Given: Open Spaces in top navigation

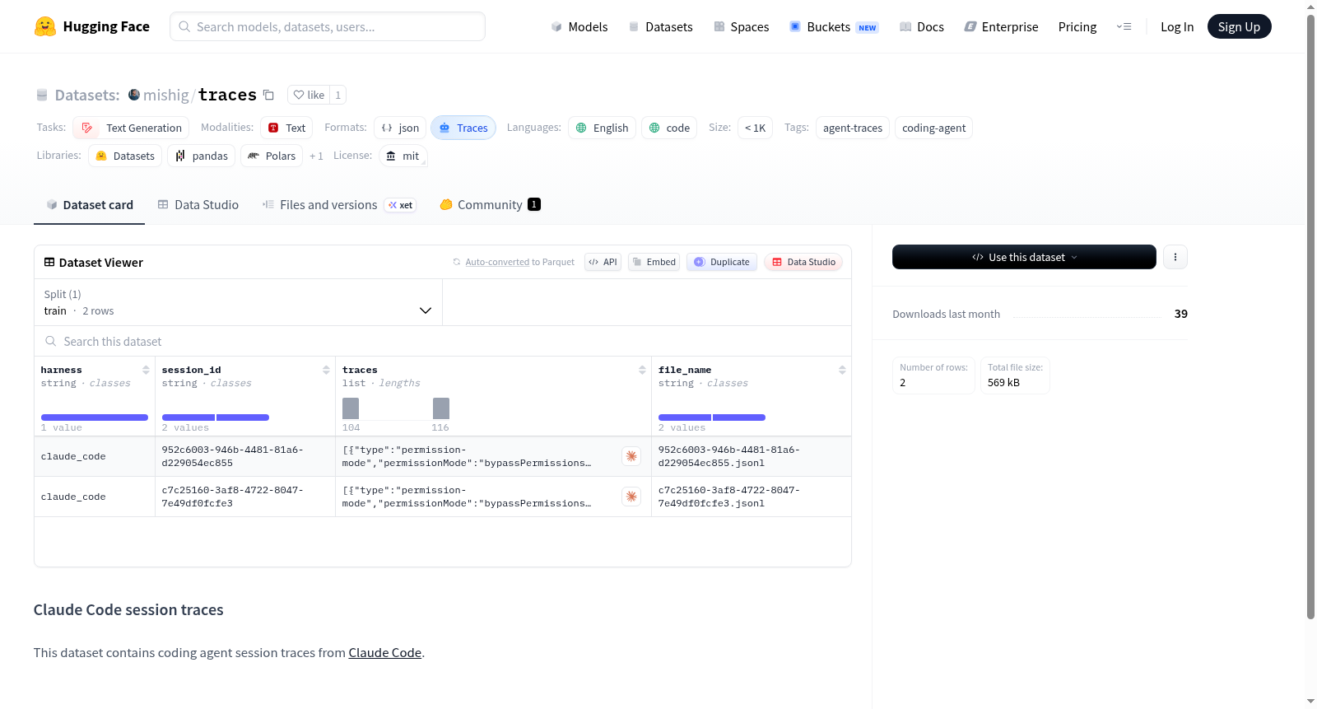Looking at the screenshot, I should pyautogui.click(x=741, y=26).
